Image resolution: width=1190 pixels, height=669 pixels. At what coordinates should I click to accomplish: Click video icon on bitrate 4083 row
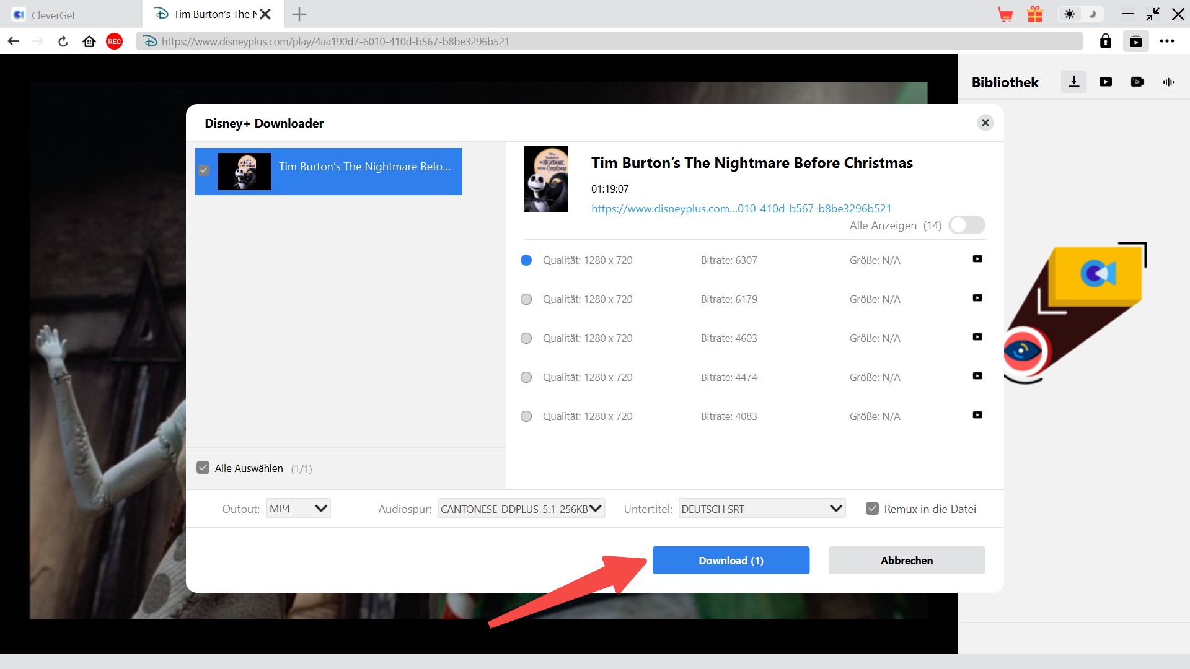(977, 415)
